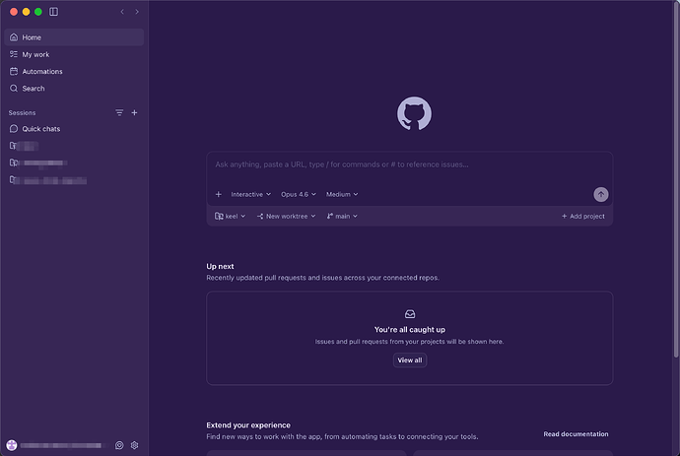Toggle the sidebar panel icon
This screenshot has height=456, width=680.
tap(53, 12)
